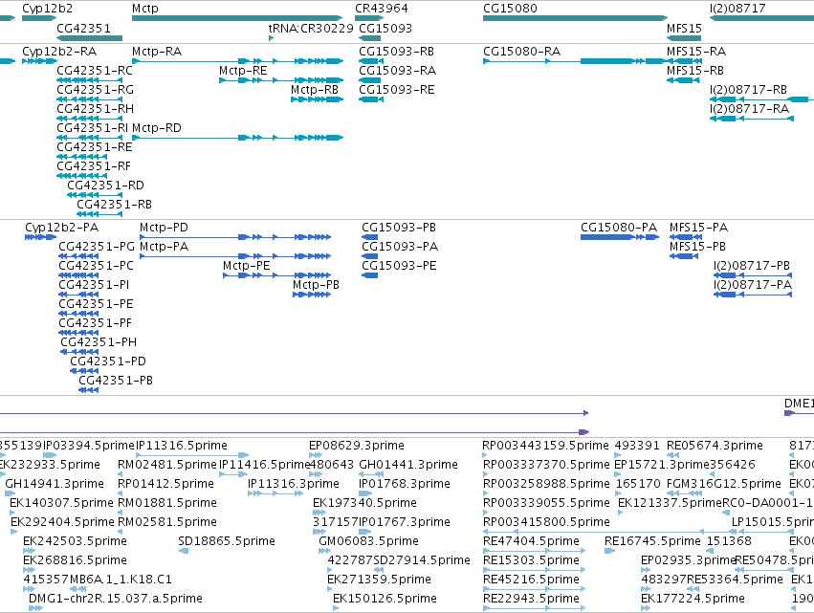This screenshot has height=613, width=814.
Task: Select the l(2)08717-RB transcript label
Action: (x=748, y=90)
